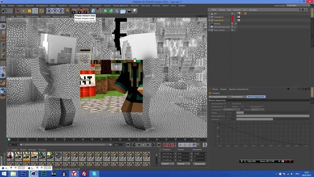Open the Объект dropdown in coordinates manager
This screenshot has width=314, height=177.
click(167, 164)
